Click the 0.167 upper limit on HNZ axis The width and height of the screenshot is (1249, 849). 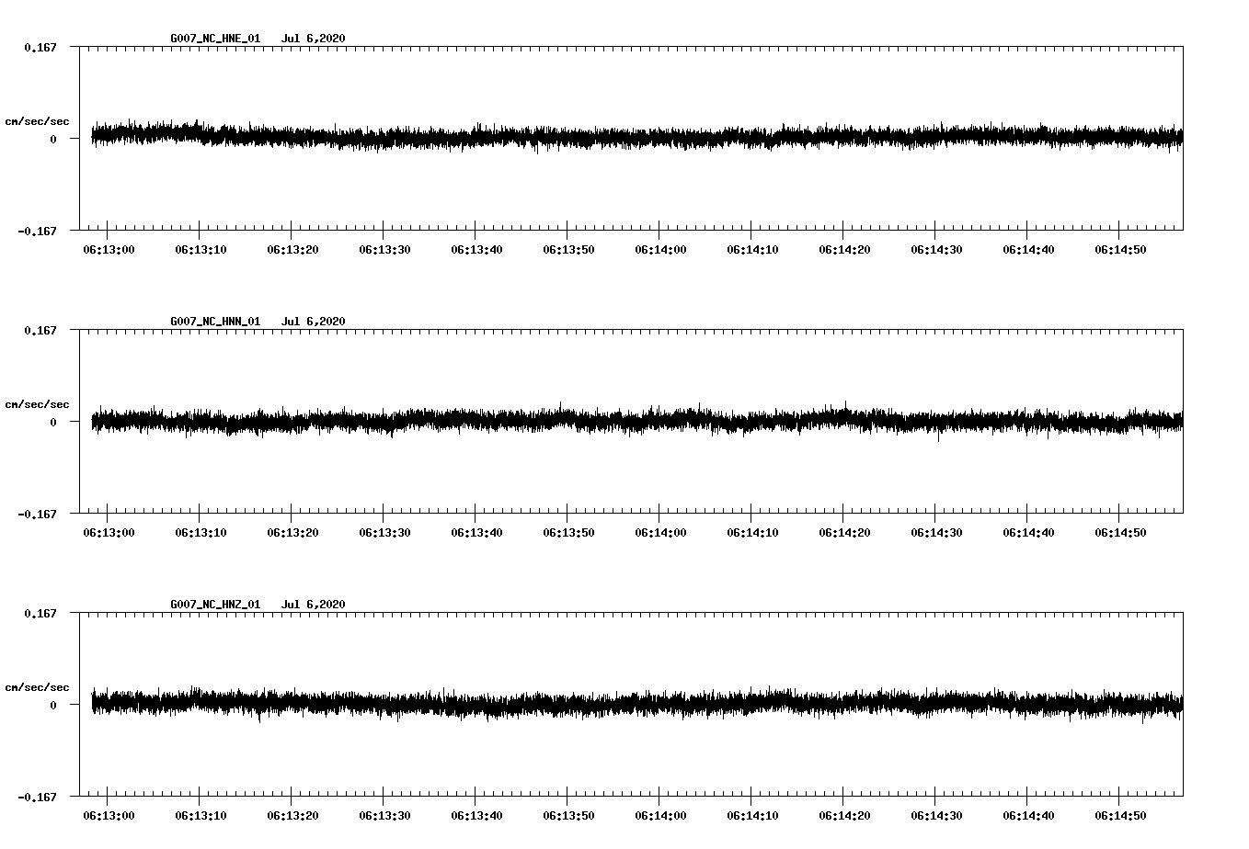pos(40,613)
